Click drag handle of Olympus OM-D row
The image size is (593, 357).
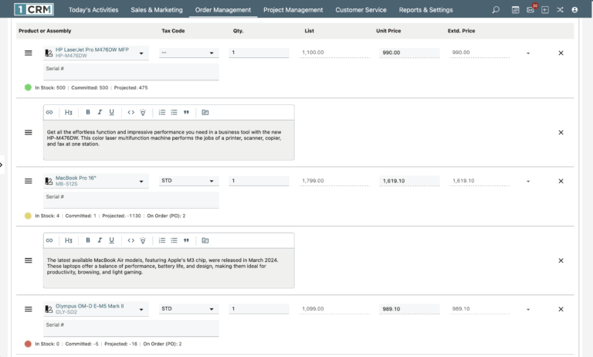[29, 309]
